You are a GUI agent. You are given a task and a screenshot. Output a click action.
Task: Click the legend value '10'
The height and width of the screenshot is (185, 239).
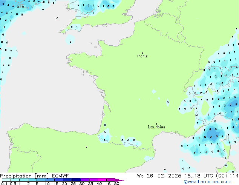tap(47, 183)
